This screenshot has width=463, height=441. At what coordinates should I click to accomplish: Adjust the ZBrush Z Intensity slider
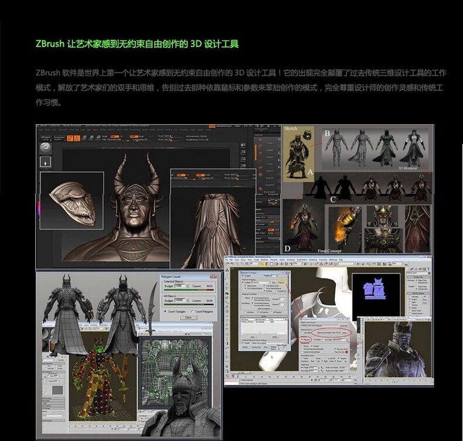[141, 139]
